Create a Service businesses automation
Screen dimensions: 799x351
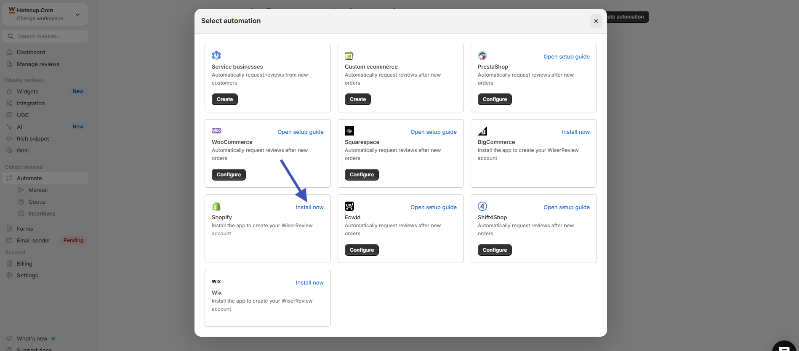coord(225,99)
